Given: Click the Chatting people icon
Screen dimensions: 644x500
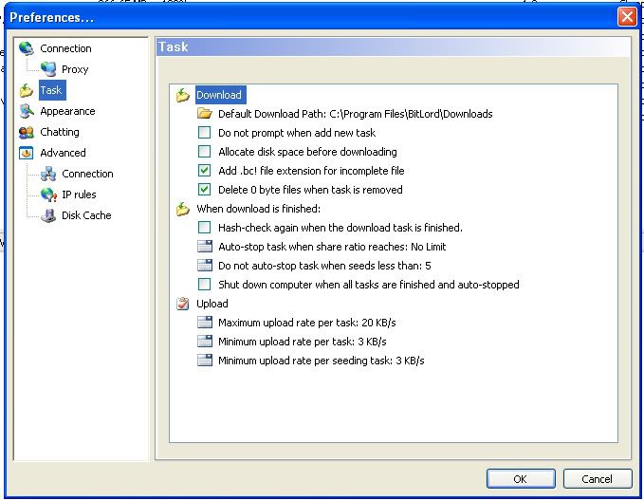Looking at the screenshot, I should [x=27, y=132].
